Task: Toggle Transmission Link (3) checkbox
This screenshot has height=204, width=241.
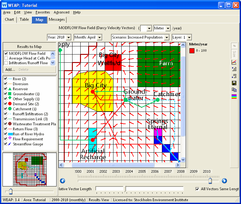Action: coord(6,119)
